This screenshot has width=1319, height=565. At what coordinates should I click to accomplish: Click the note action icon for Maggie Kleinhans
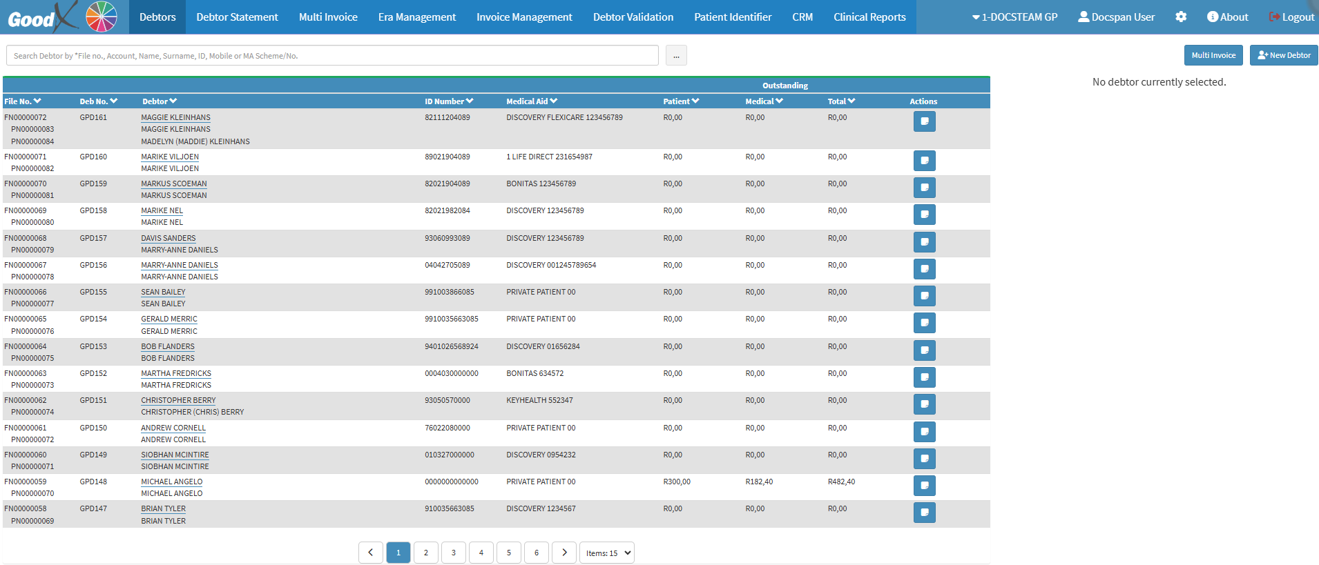click(924, 121)
